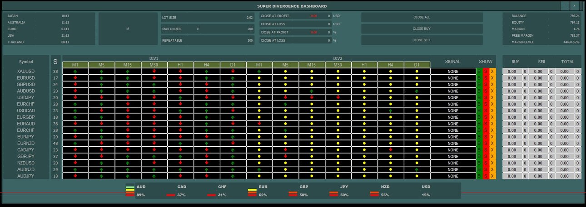Screen dimensions: 586x207
Task: Click the orange X button for EURGBP
Action: pyautogui.click(x=492, y=117)
